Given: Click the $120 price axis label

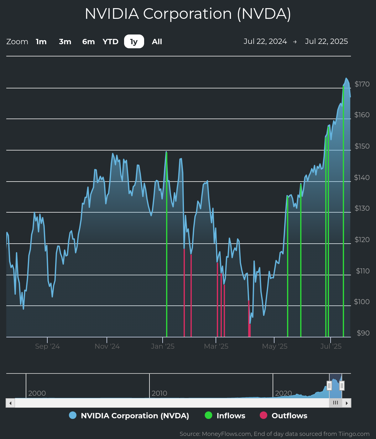Looking at the screenshot, I should (362, 240).
